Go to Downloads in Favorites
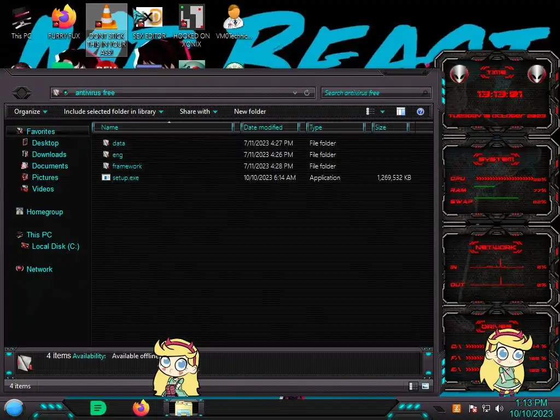Image resolution: width=560 pixels, height=420 pixels. tap(49, 154)
